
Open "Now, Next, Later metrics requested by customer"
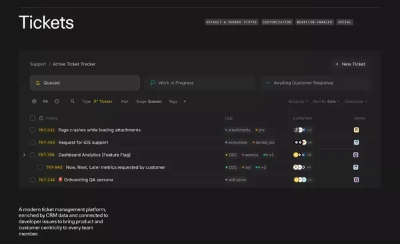point(115,167)
